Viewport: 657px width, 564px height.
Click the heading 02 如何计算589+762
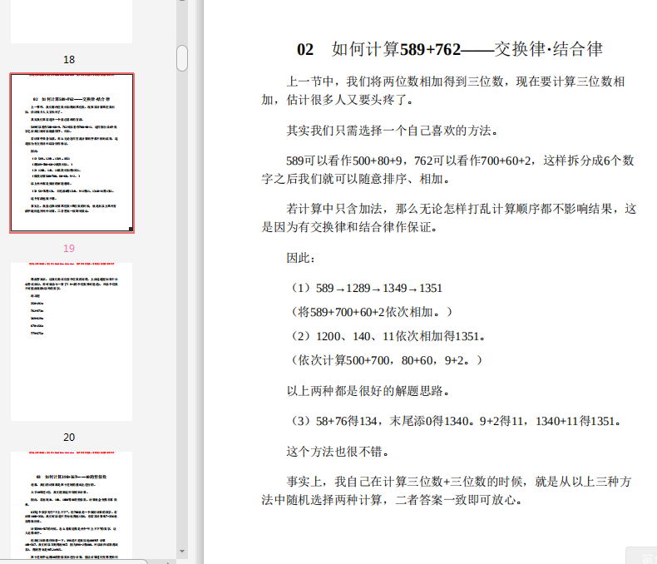[x=450, y=49]
